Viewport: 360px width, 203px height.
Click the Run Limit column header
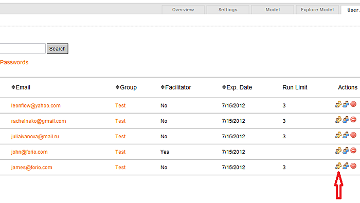[295, 87]
